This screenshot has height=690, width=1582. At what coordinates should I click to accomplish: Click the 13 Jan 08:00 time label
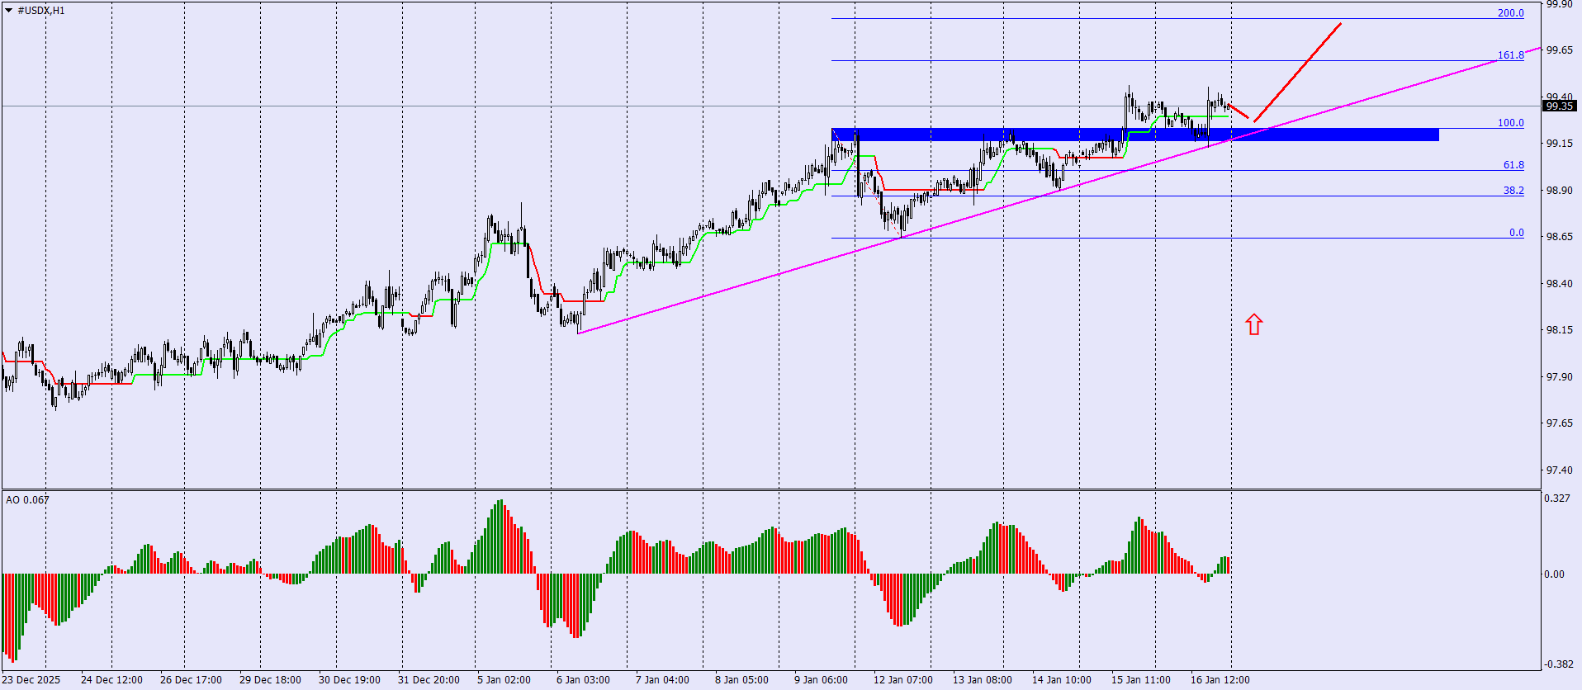(x=983, y=680)
